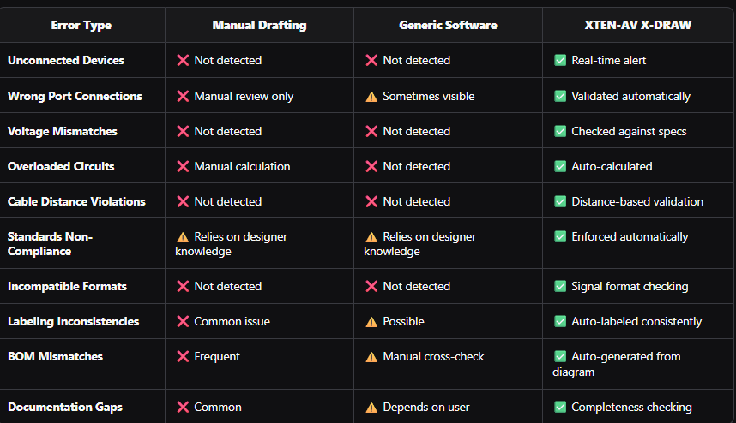This screenshot has height=423, width=736.
Task: Click the red X beside Common issue
Action: 183,322
